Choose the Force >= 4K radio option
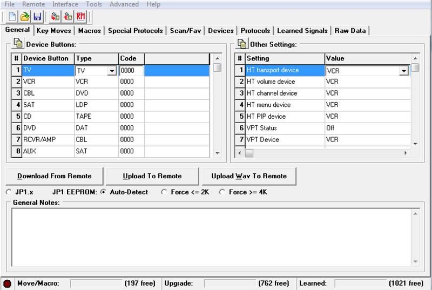 point(222,192)
